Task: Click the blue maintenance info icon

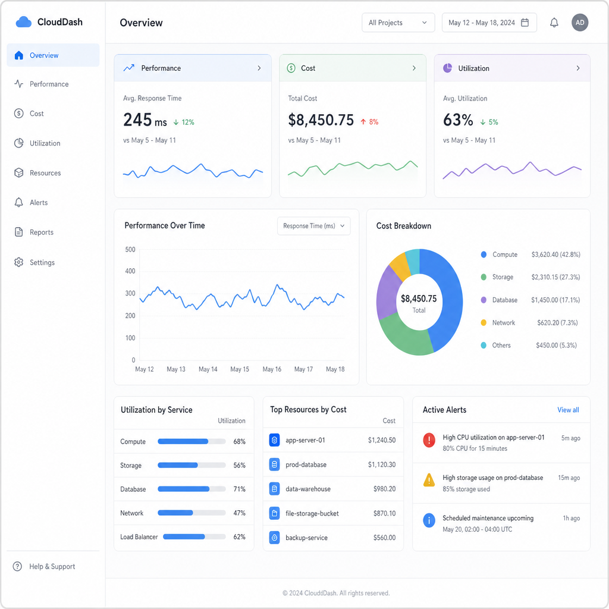Action: click(429, 520)
